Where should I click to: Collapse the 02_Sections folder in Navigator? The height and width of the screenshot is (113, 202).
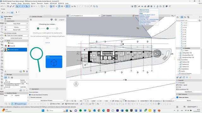coord(178,60)
